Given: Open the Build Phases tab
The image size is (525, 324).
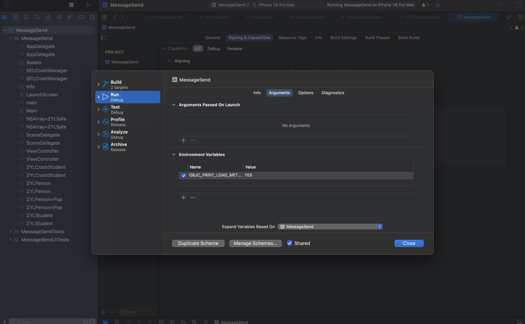Looking at the screenshot, I should click(x=377, y=38).
